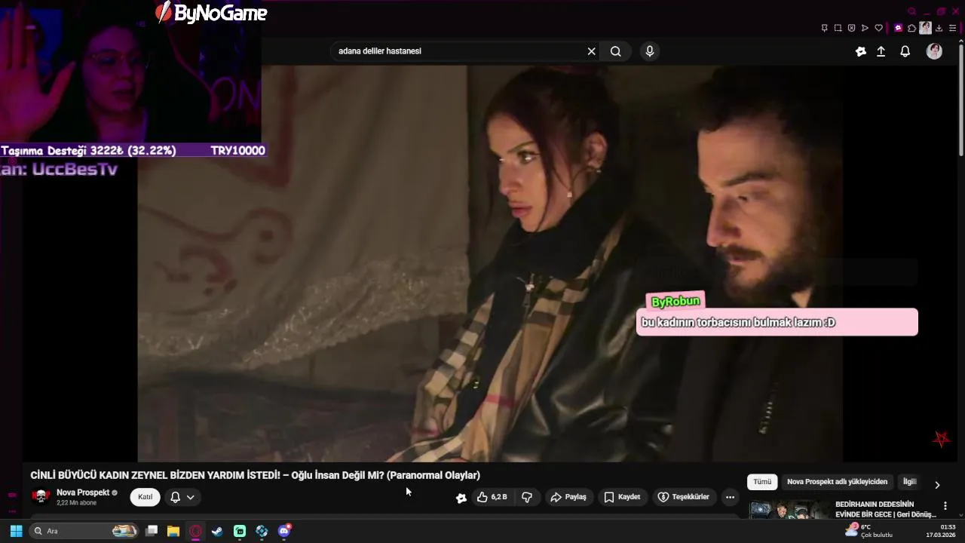
Task: Dislike the video with thumbs down
Action: click(527, 497)
